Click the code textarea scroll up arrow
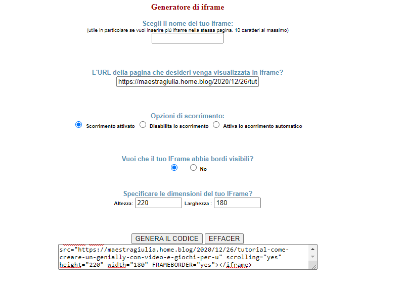This screenshot has height=290, width=403. [313, 249]
